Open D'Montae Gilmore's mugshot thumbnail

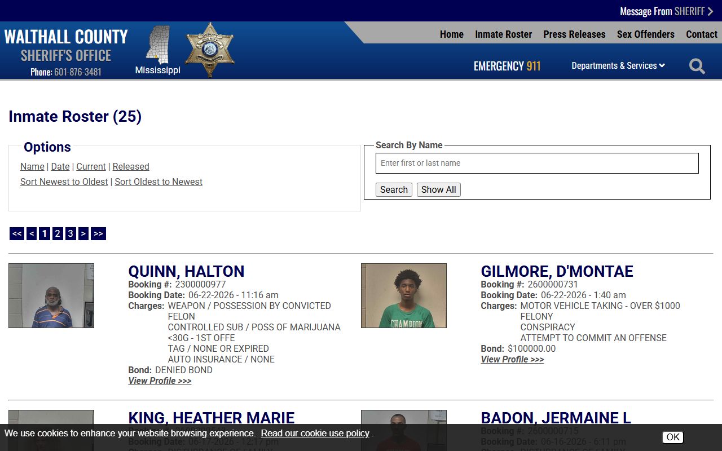click(404, 295)
